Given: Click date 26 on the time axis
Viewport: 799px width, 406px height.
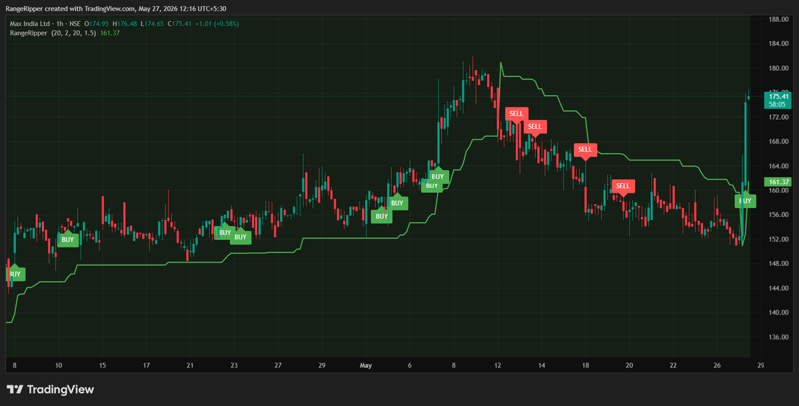Looking at the screenshot, I should click(x=716, y=366).
